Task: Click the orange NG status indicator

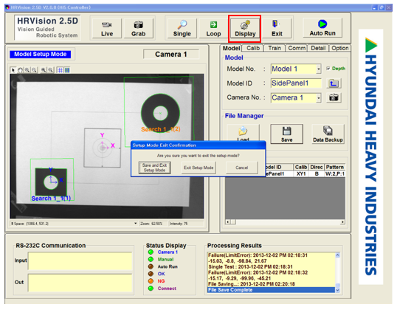Action: pyautogui.click(x=151, y=281)
